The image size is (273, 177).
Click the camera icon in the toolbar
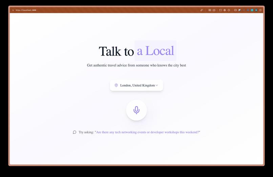214,10
